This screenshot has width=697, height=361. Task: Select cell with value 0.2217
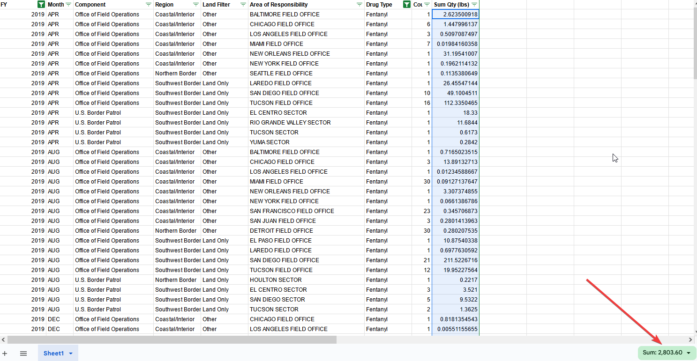pyautogui.click(x=456, y=280)
